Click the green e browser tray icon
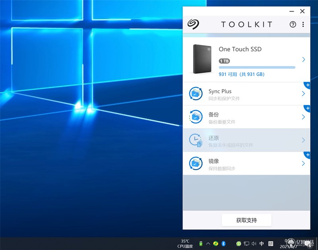The image size is (318, 250). point(239,244)
